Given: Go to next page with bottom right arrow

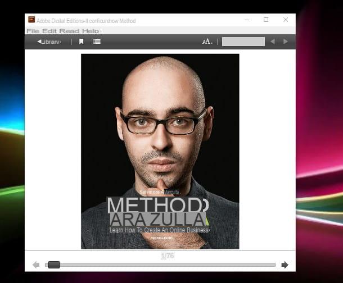Looking at the screenshot, I should (285, 265).
